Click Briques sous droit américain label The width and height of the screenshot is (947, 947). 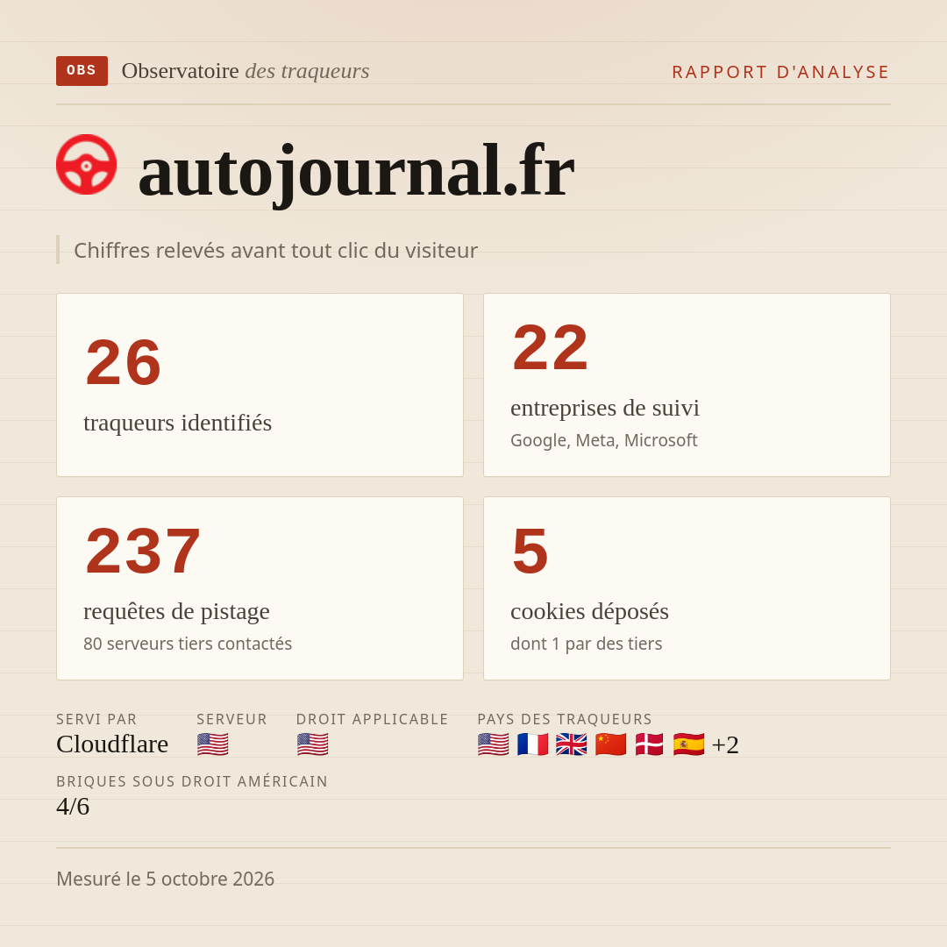point(192,781)
